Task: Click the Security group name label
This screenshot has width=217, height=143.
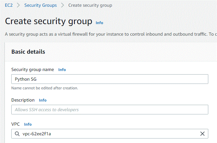Action: click(33, 70)
